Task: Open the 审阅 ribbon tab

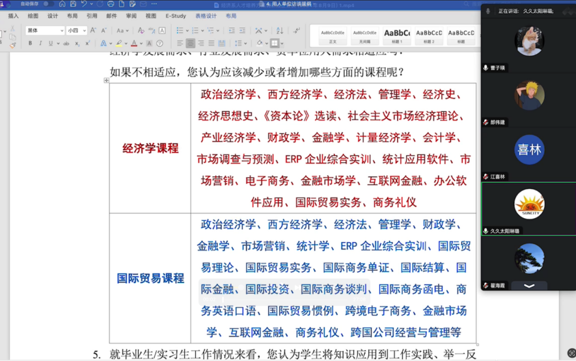Action: coord(131,16)
